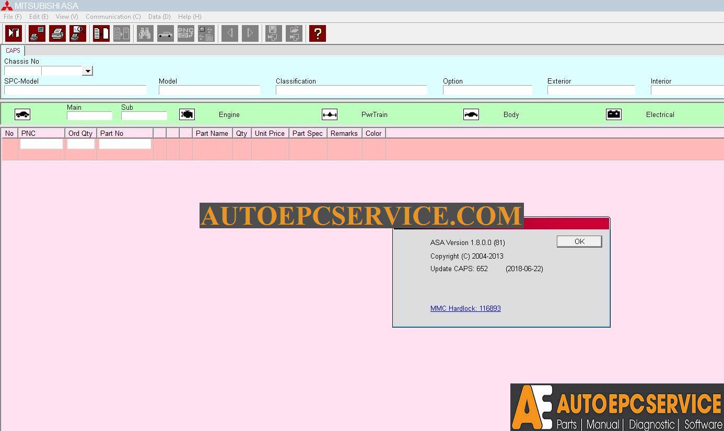
Task: Click the open folder toolbar icon
Action: [294, 33]
